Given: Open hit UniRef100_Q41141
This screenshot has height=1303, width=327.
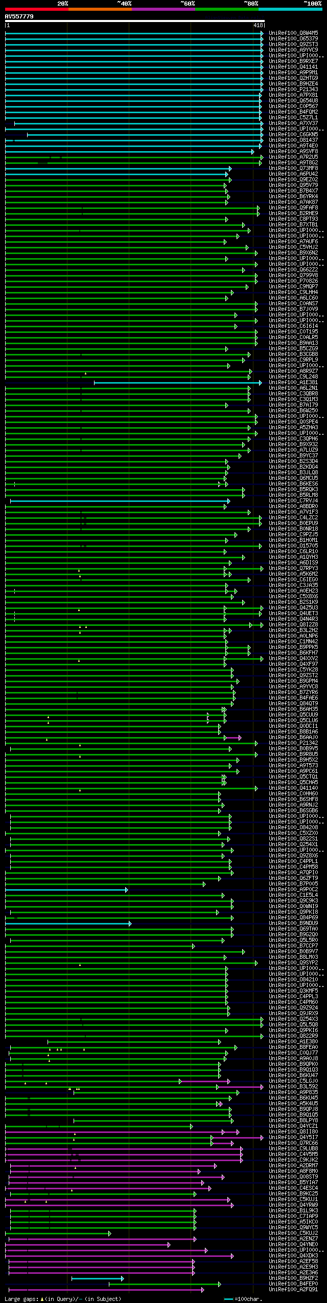Looking at the screenshot, I should click(293, 67).
